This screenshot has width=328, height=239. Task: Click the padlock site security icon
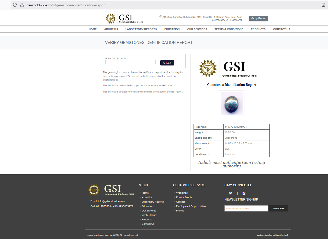(22, 5)
